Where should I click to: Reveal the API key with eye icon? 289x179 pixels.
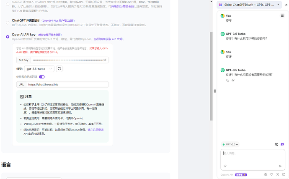[x=105, y=60]
